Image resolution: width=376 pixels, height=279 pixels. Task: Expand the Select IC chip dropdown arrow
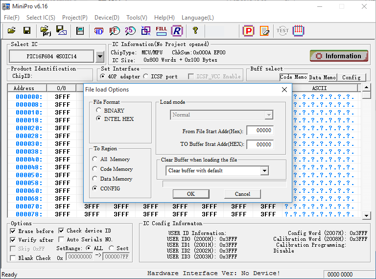(x=100, y=56)
